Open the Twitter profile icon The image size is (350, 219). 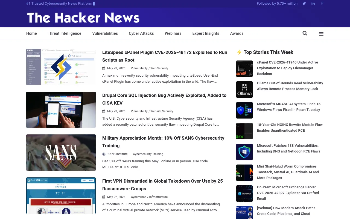(x=304, y=4)
